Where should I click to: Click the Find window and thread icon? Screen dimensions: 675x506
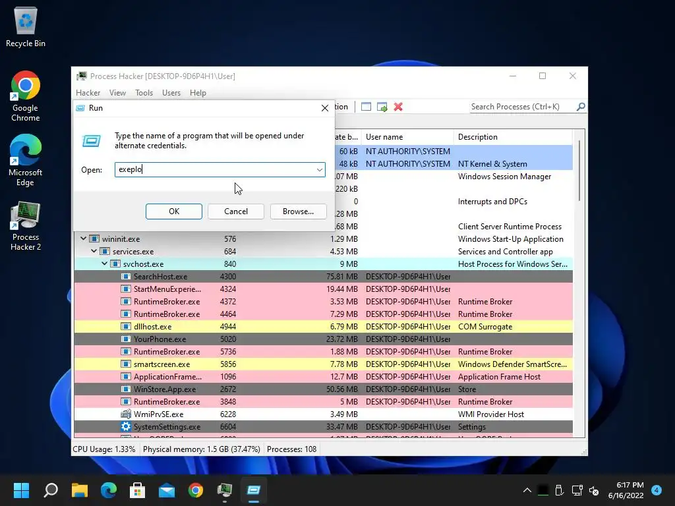point(382,107)
